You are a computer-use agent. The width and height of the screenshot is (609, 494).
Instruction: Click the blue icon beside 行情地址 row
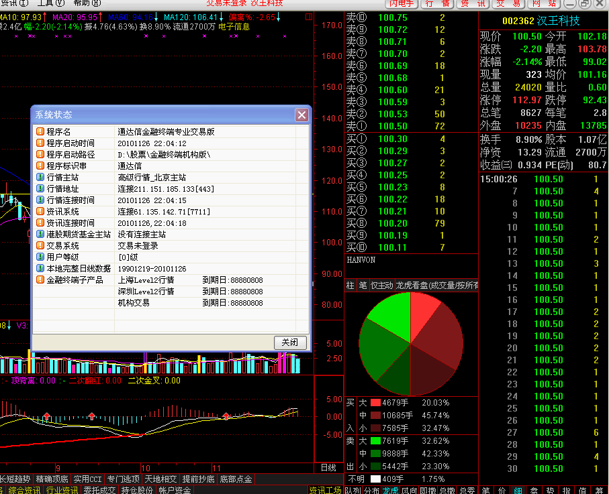pyautogui.click(x=40, y=188)
